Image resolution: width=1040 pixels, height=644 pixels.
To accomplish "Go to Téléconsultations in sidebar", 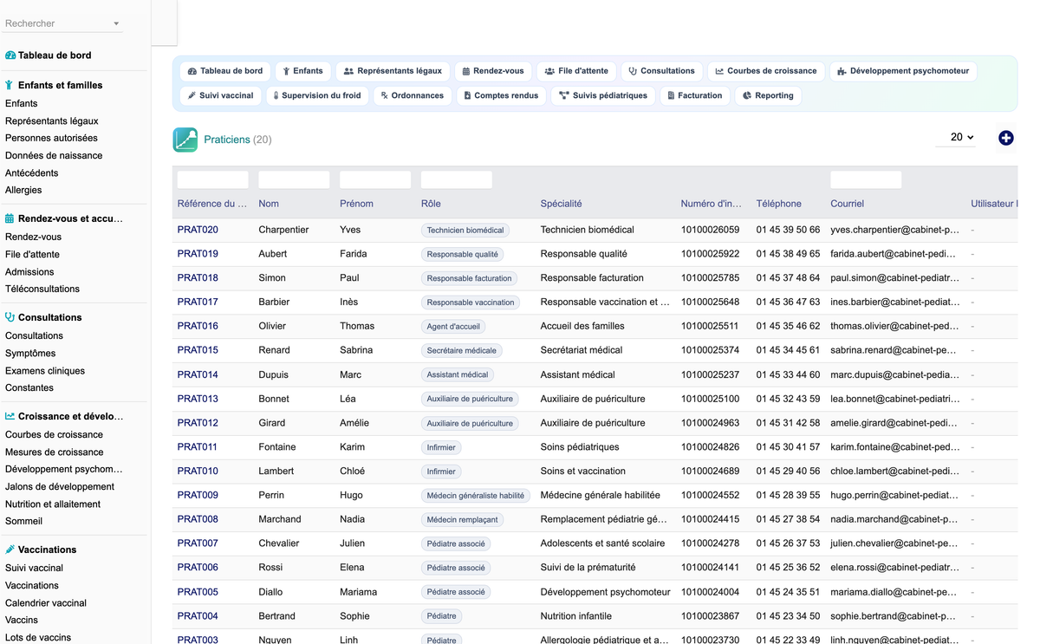I will (42, 289).
